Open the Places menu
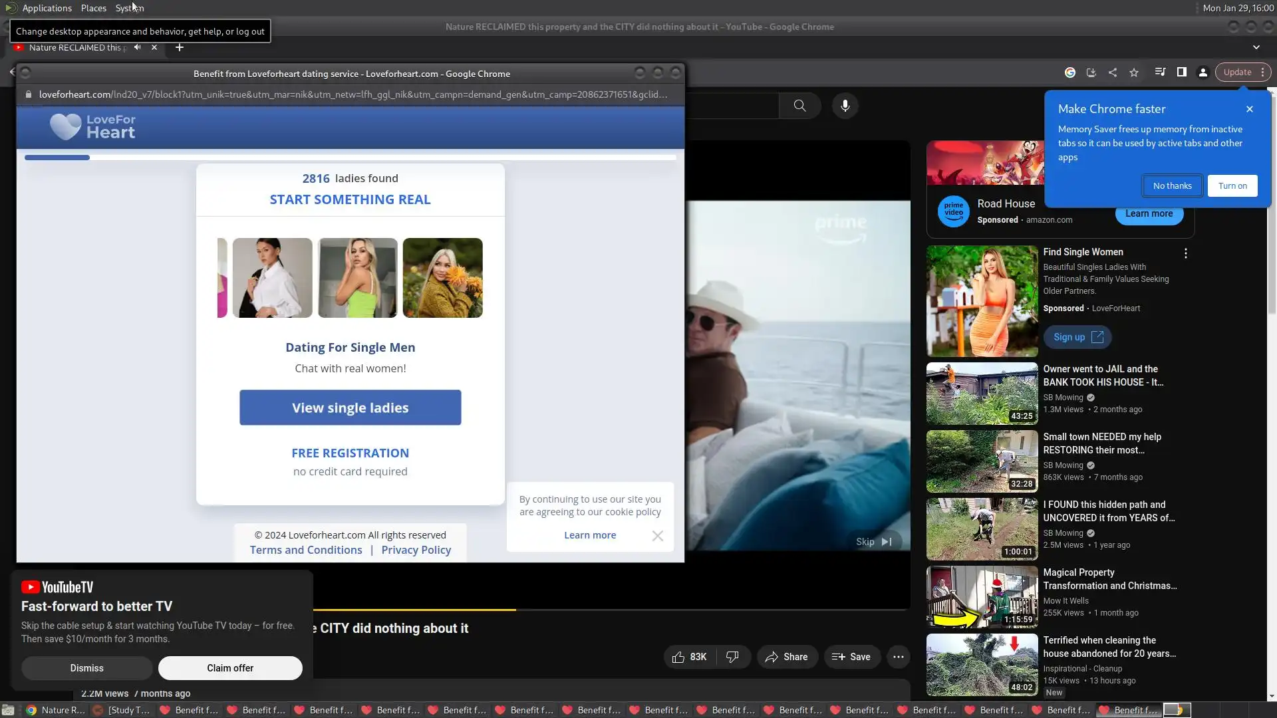The width and height of the screenshot is (1277, 718). pos(93,8)
